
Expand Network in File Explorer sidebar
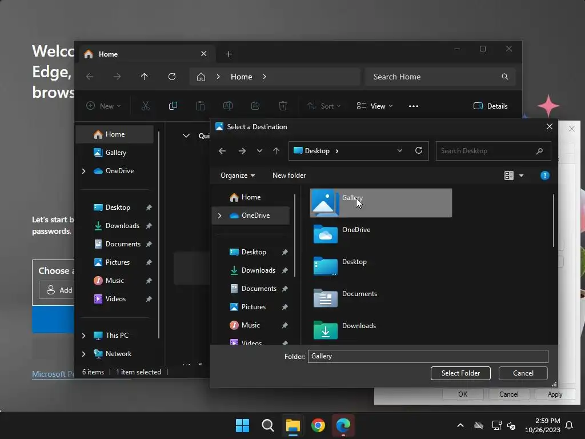pyautogui.click(x=83, y=354)
